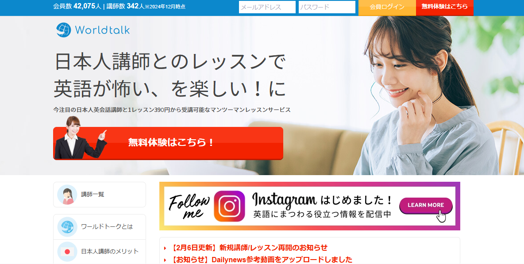This screenshot has height=264, width=524.
Task: Click the Worldtalk globe logo icon
Action: coord(63,30)
